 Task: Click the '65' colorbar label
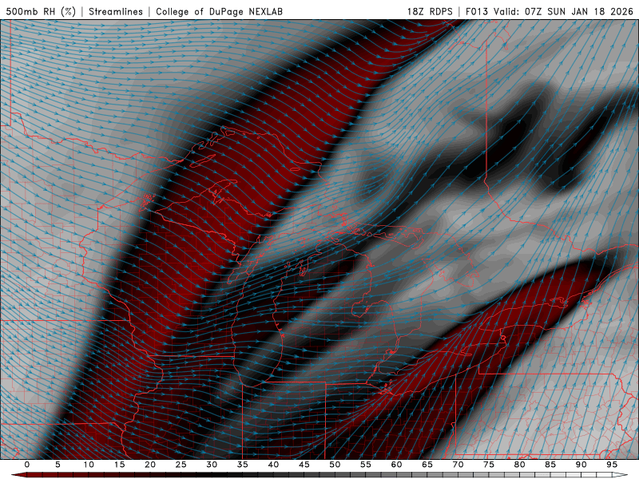[427, 465]
